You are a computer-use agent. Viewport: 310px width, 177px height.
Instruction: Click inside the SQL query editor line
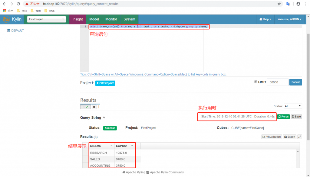coord(148,27)
